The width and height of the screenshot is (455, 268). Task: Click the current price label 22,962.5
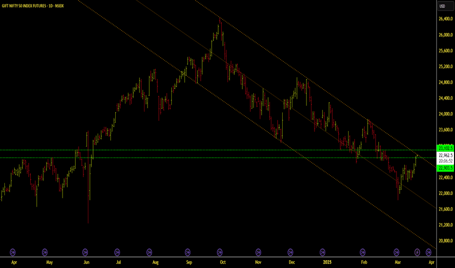point(445,155)
